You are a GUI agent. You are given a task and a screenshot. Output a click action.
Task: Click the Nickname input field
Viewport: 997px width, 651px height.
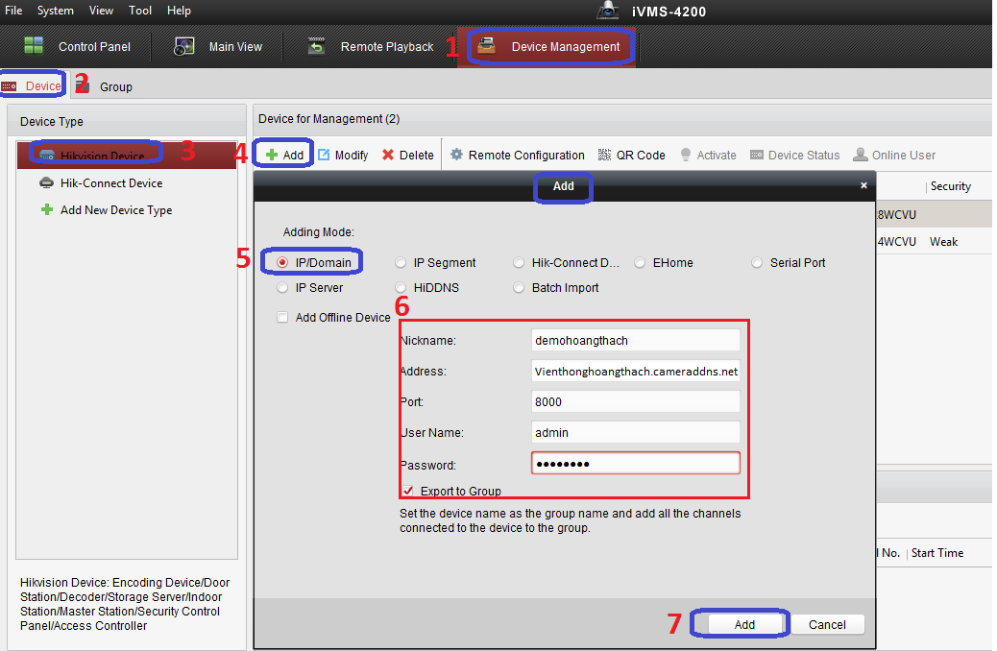(x=636, y=340)
